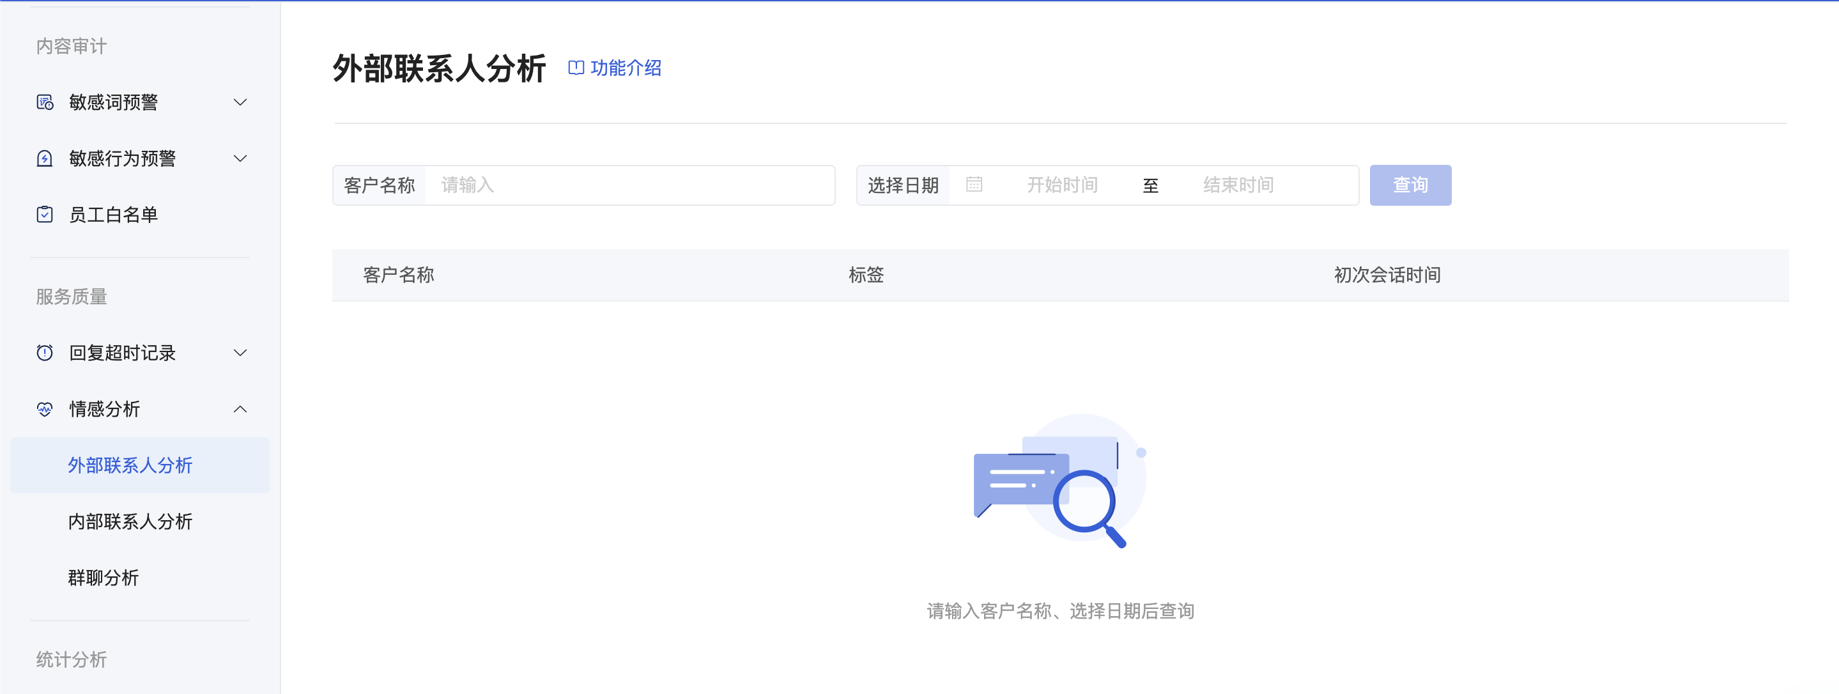Focus the 客户名称 input field
The width and height of the screenshot is (1839, 694).
629,185
